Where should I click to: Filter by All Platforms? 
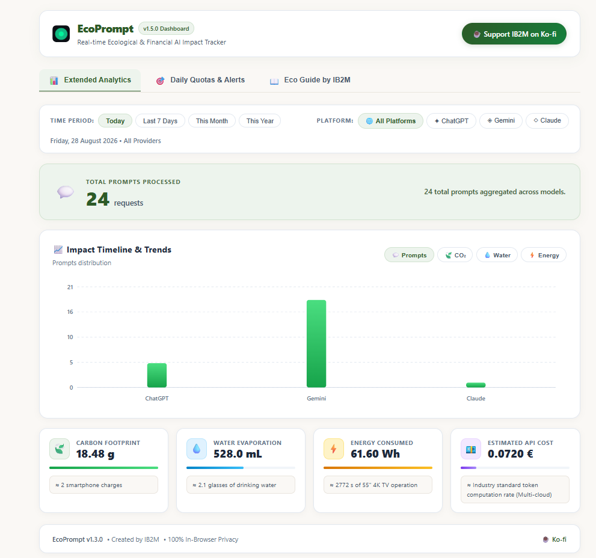pos(390,121)
